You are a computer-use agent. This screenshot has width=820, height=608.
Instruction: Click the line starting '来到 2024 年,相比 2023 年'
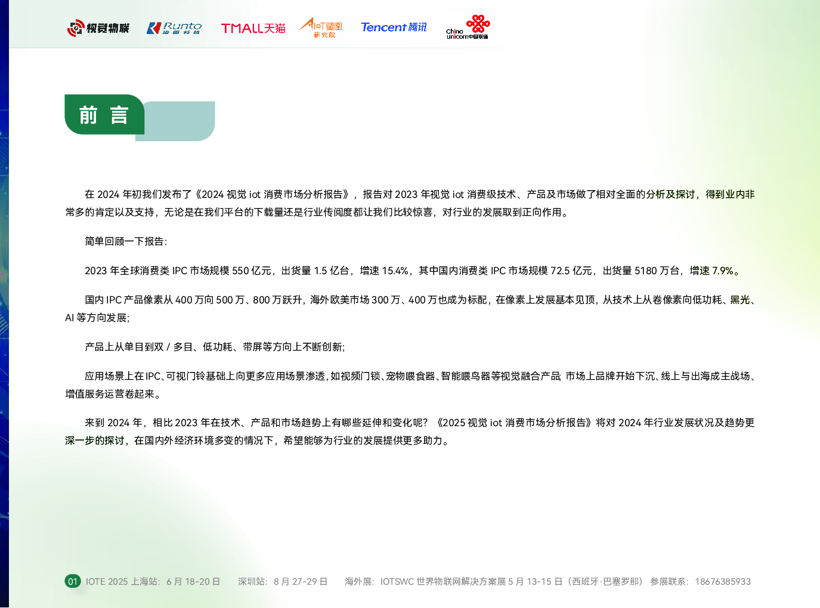[419, 423]
